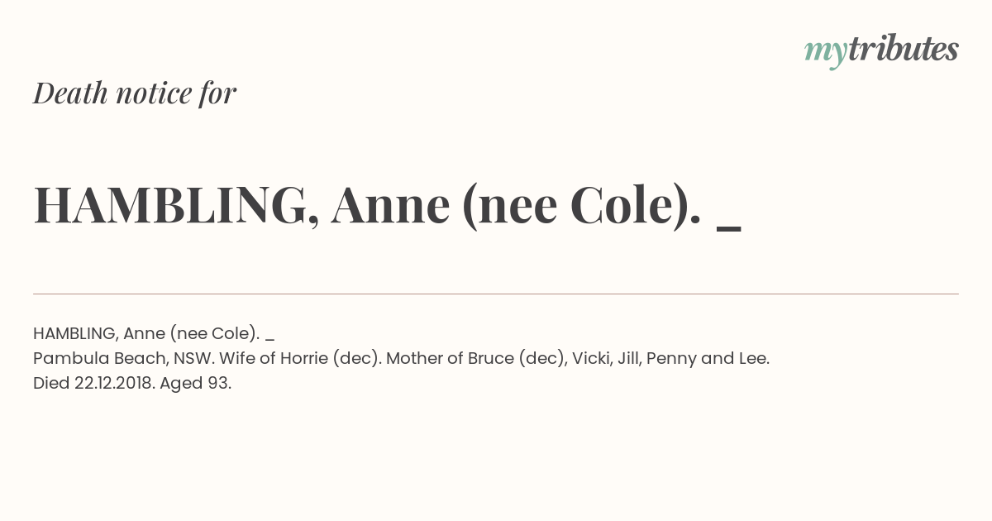Click the trailing underscore in the large heading
Screen dimensions: 992x521
tap(729, 229)
